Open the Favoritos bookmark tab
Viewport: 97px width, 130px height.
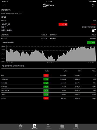(76, 127)
